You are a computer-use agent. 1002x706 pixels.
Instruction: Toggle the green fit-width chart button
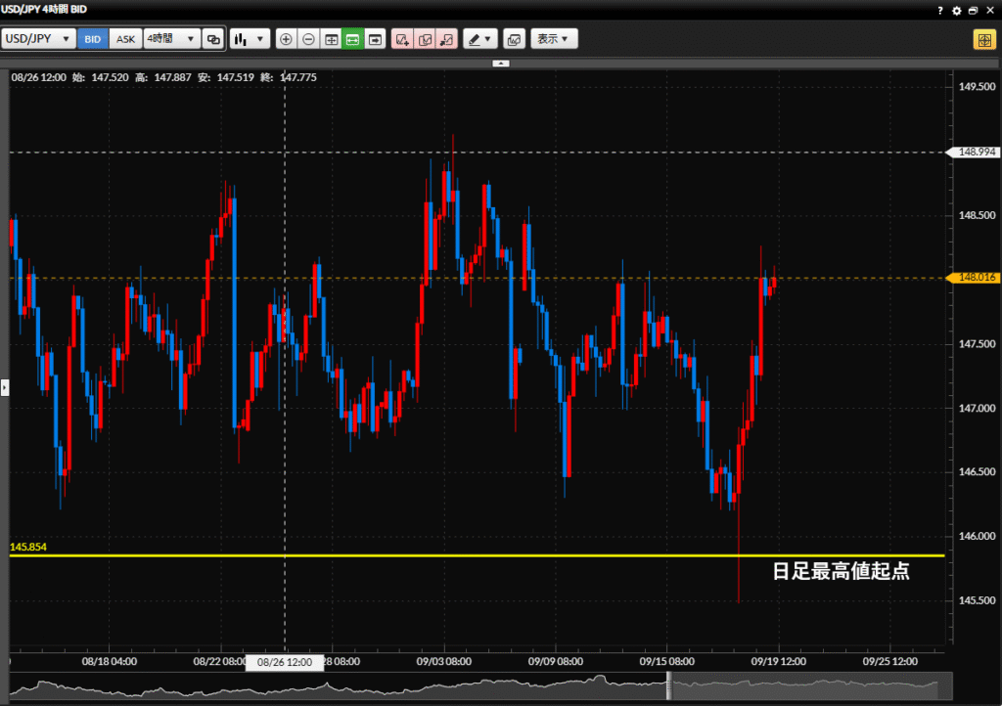(352, 39)
